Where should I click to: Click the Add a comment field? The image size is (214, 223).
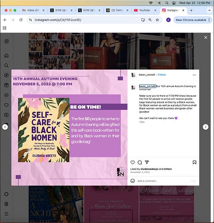click(x=163, y=181)
